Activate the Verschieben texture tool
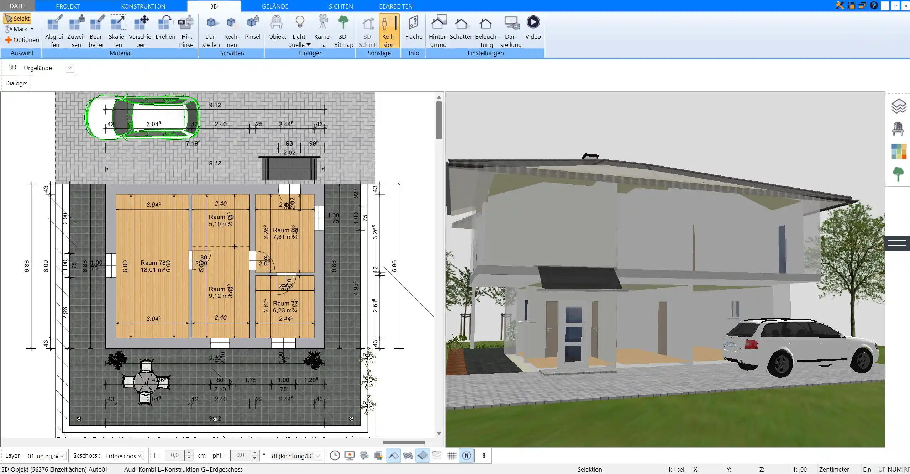Viewport: 910px width, 474px height. [141, 31]
